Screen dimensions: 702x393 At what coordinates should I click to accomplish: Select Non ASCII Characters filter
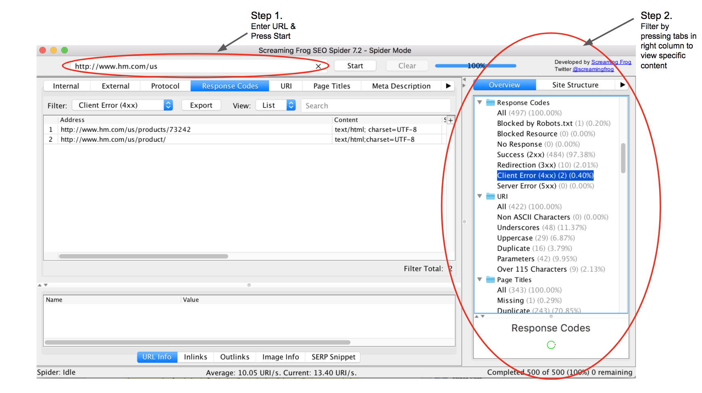point(553,217)
